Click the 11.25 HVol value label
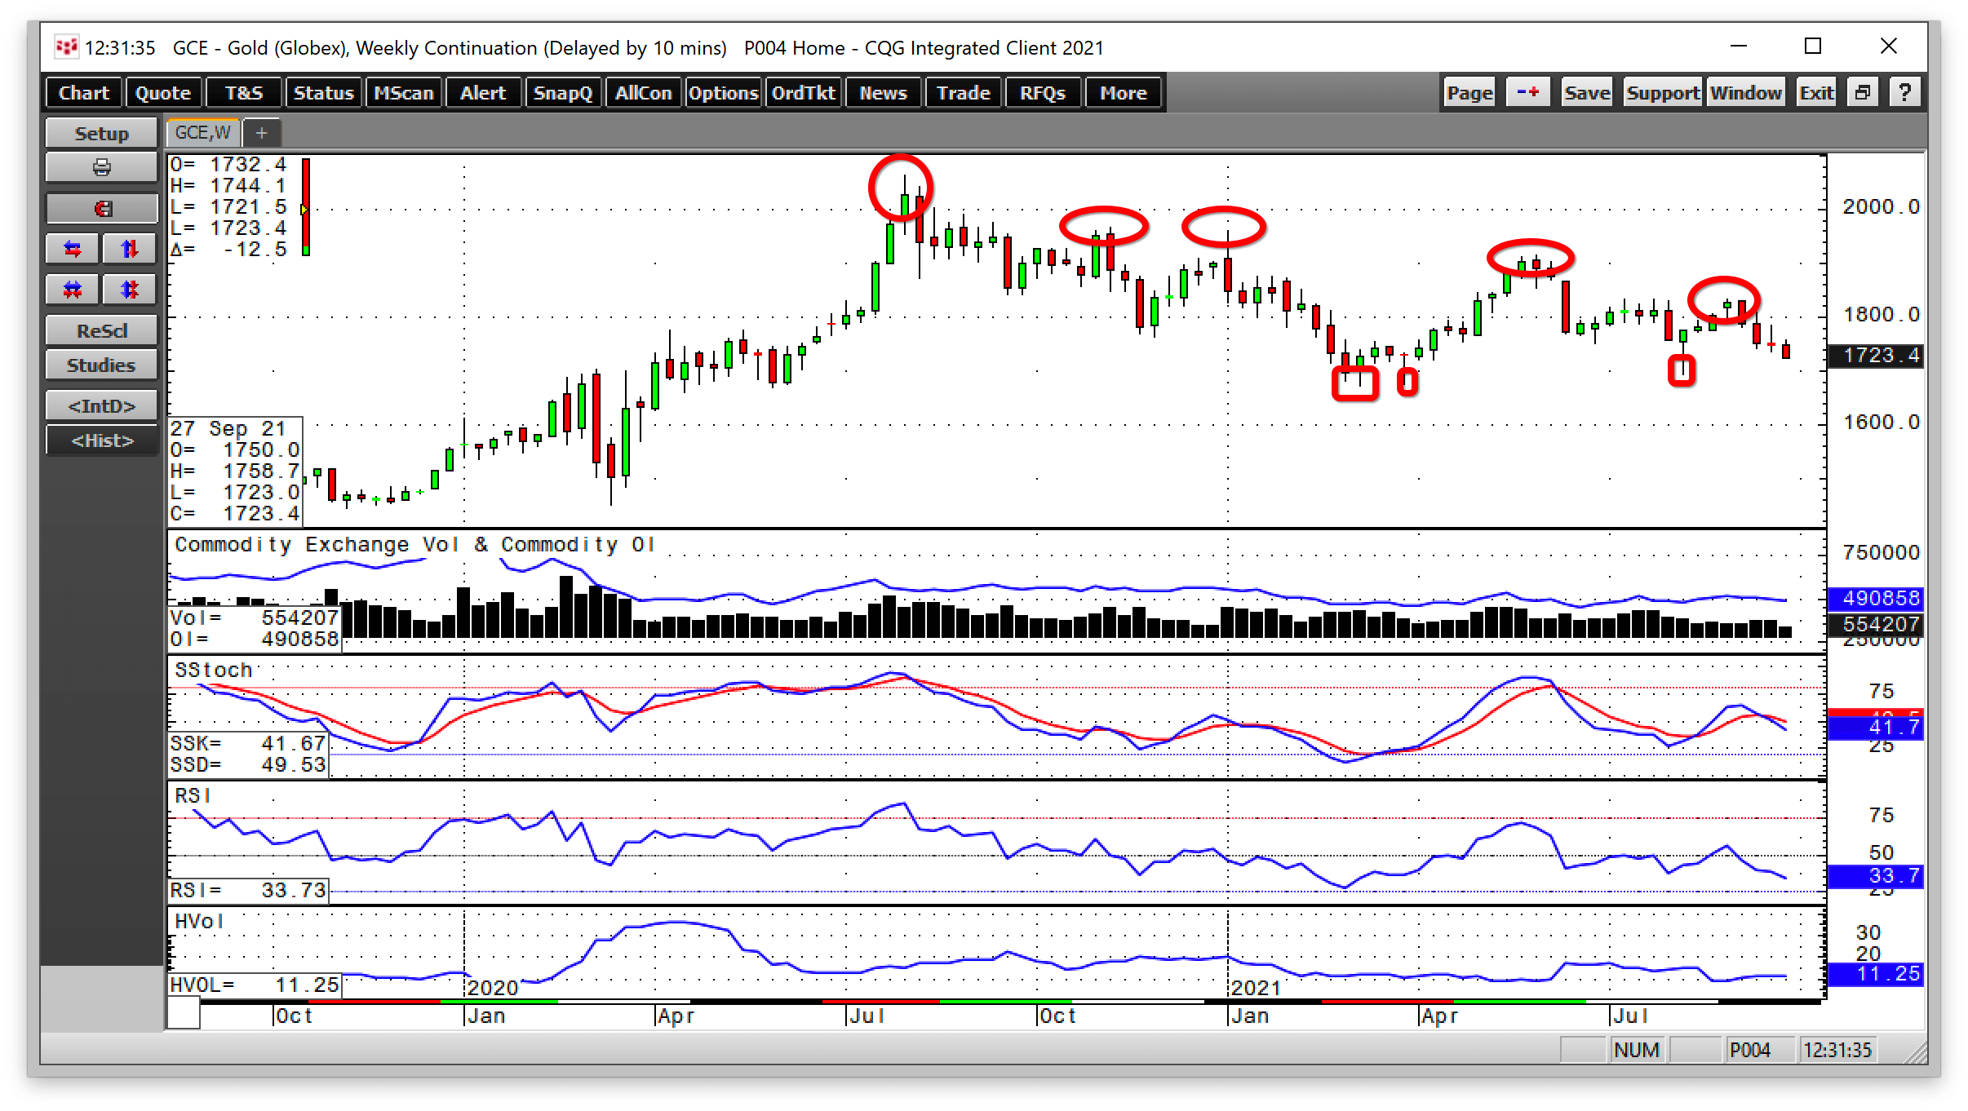 click(1875, 973)
